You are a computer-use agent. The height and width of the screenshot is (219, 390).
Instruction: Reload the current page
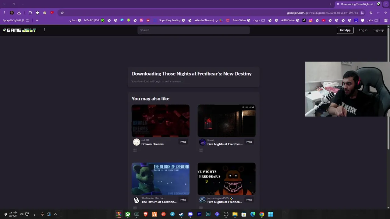click(371, 13)
